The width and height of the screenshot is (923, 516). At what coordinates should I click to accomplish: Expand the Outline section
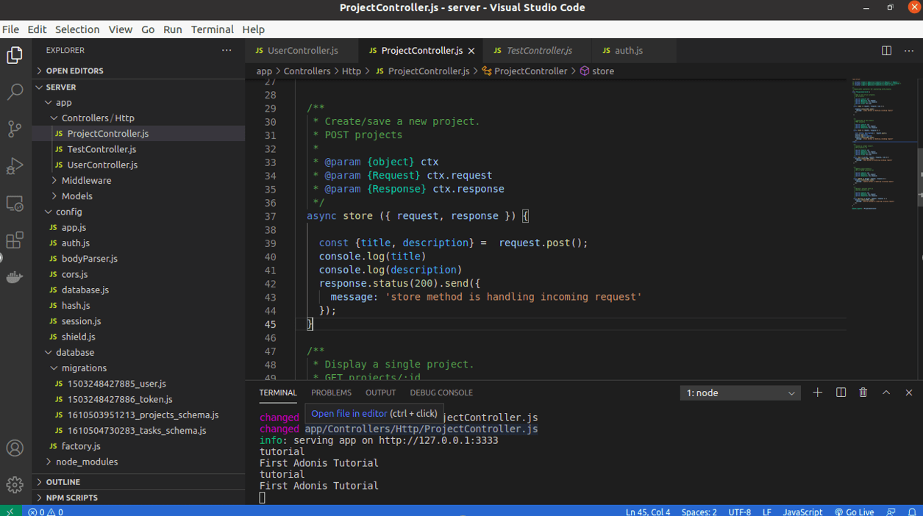point(138,482)
